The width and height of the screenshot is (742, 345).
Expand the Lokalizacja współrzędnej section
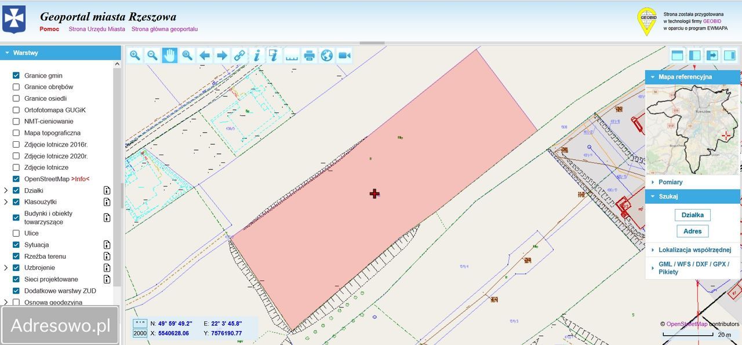pos(692,250)
